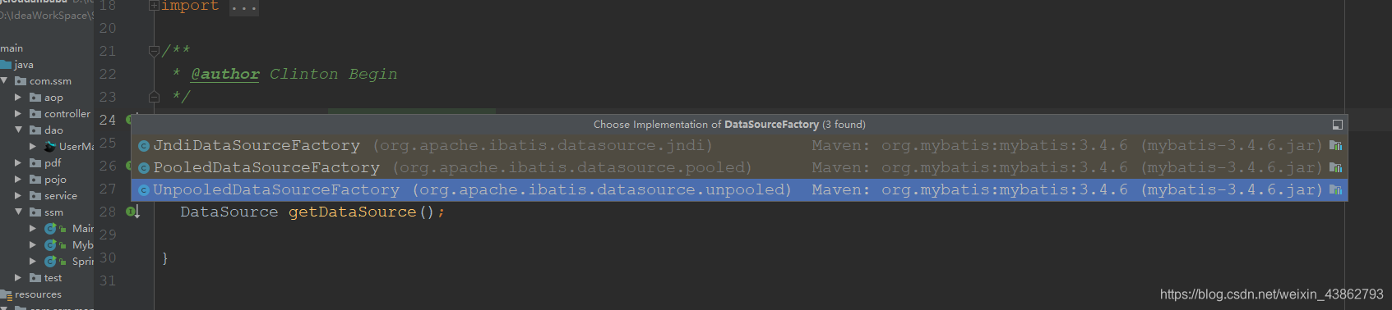
Task: Select the service package in tree
Action: [61, 196]
